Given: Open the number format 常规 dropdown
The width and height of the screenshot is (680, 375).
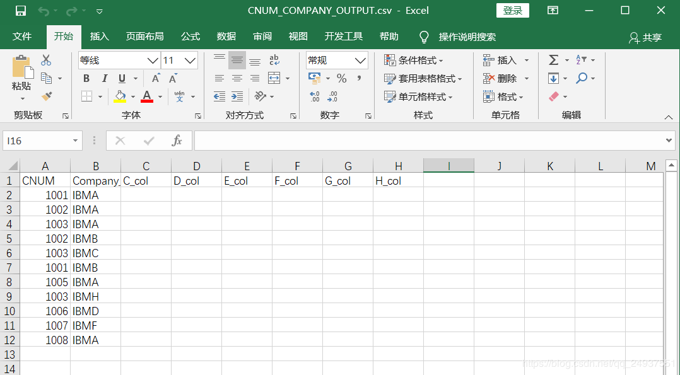Looking at the screenshot, I should pyautogui.click(x=360, y=61).
